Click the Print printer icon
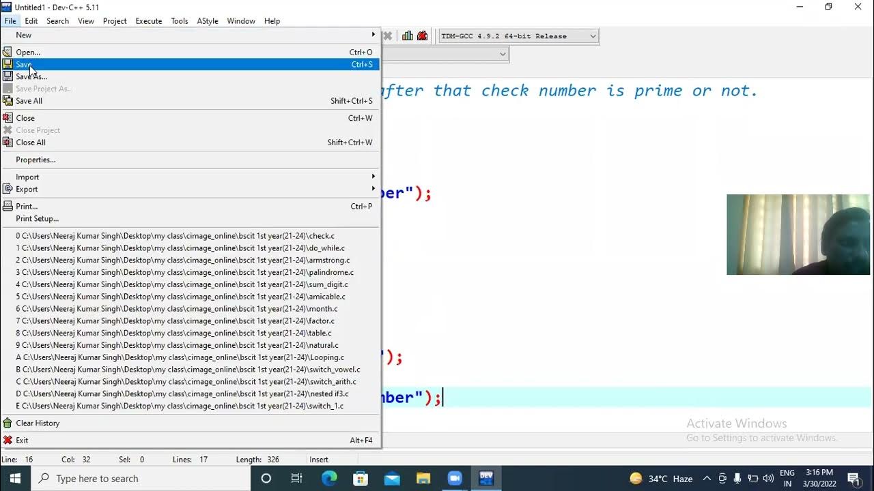 pos(8,206)
